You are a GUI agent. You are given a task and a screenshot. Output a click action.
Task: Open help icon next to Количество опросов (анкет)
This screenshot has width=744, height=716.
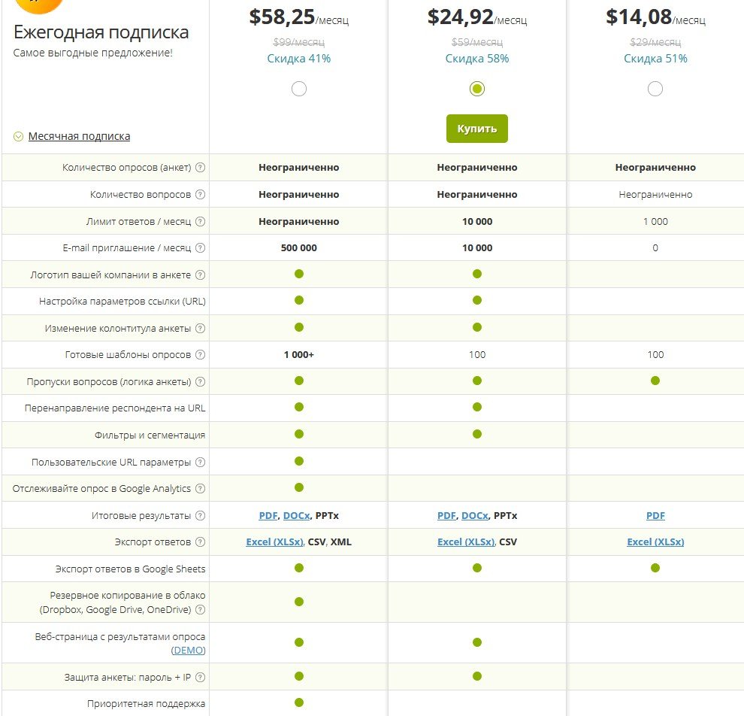(201, 167)
